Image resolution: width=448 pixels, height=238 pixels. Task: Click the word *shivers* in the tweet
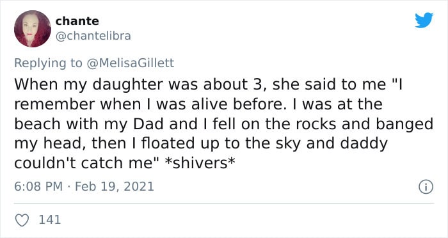[x=200, y=163]
